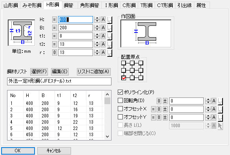Image resolution: width=230 pixels, height=155 pixels.
Task: Adjust the t2 value spinner
Action: point(97,44)
